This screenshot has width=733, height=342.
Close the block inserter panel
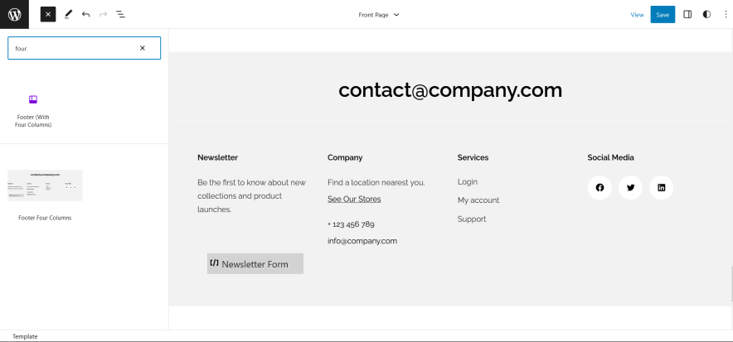pos(48,14)
